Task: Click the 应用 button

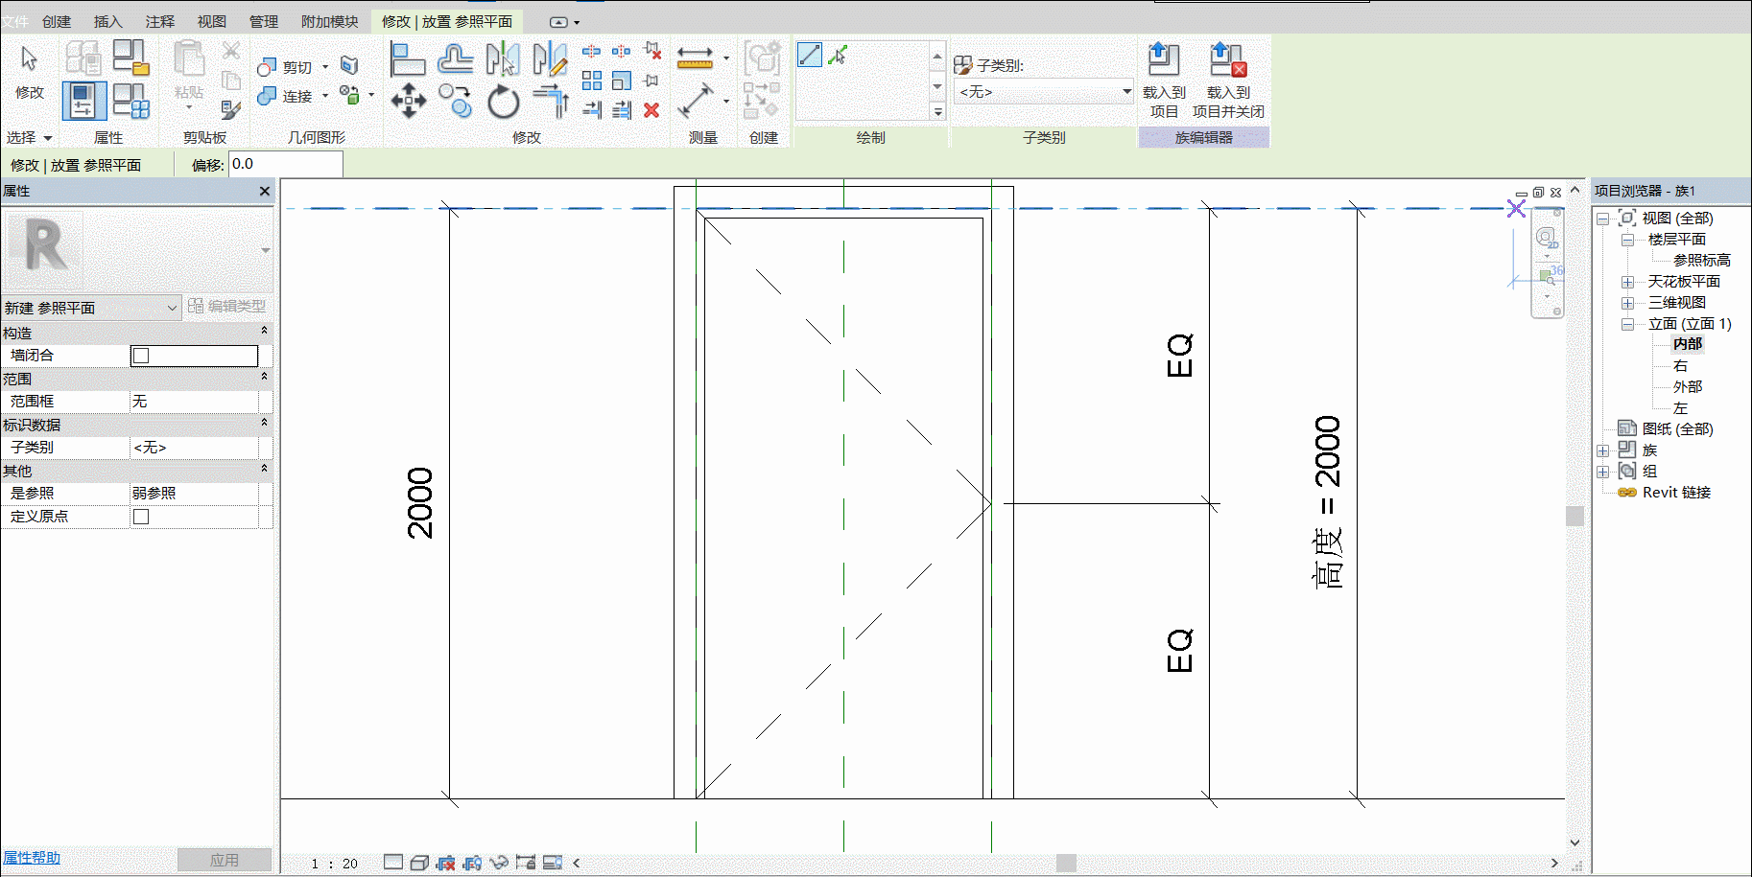Action: point(225,860)
